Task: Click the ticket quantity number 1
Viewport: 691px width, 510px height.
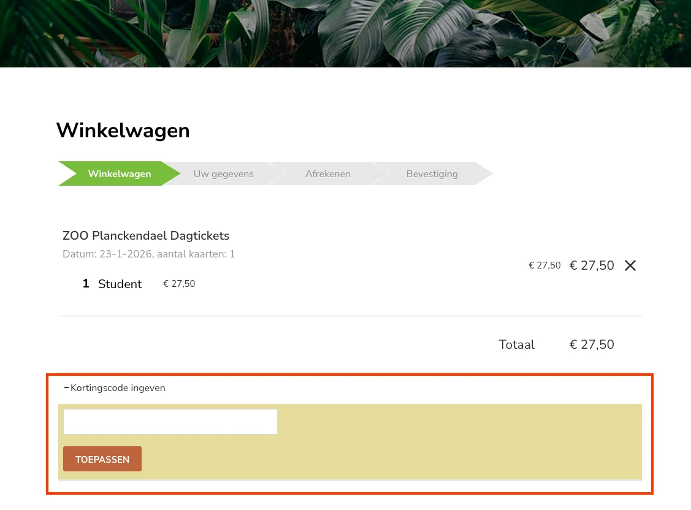Action: pyautogui.click(x=85, y=283)
